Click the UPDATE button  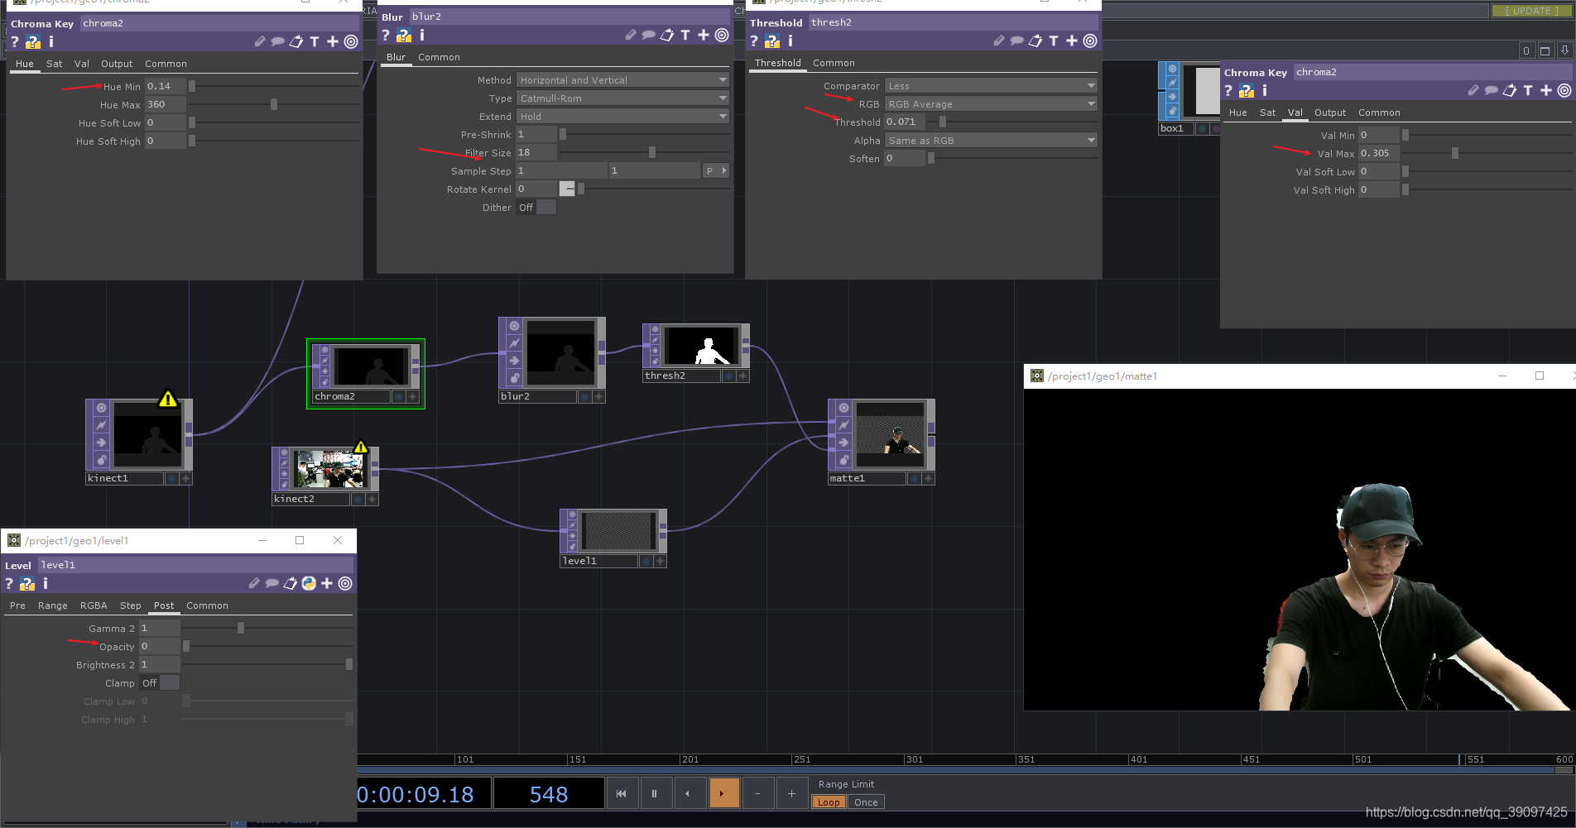pos(1532,11)
